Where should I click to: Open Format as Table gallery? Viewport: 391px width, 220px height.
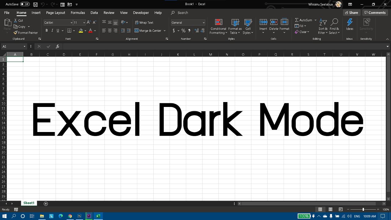pos(235,27)
